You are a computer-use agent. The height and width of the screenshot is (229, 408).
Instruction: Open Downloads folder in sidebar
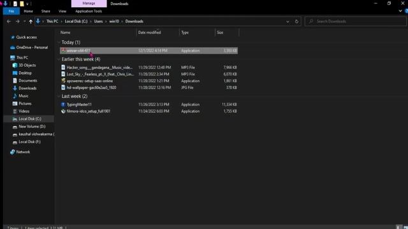pos(27,88)
